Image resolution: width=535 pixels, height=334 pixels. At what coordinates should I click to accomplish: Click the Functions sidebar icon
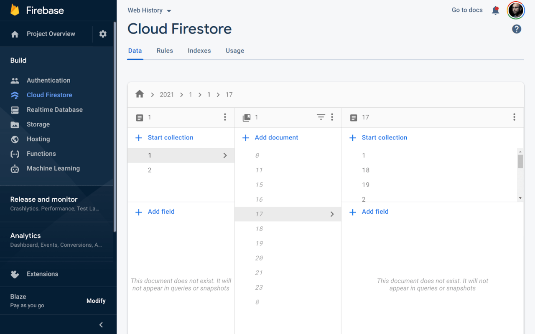coord(14,153)
